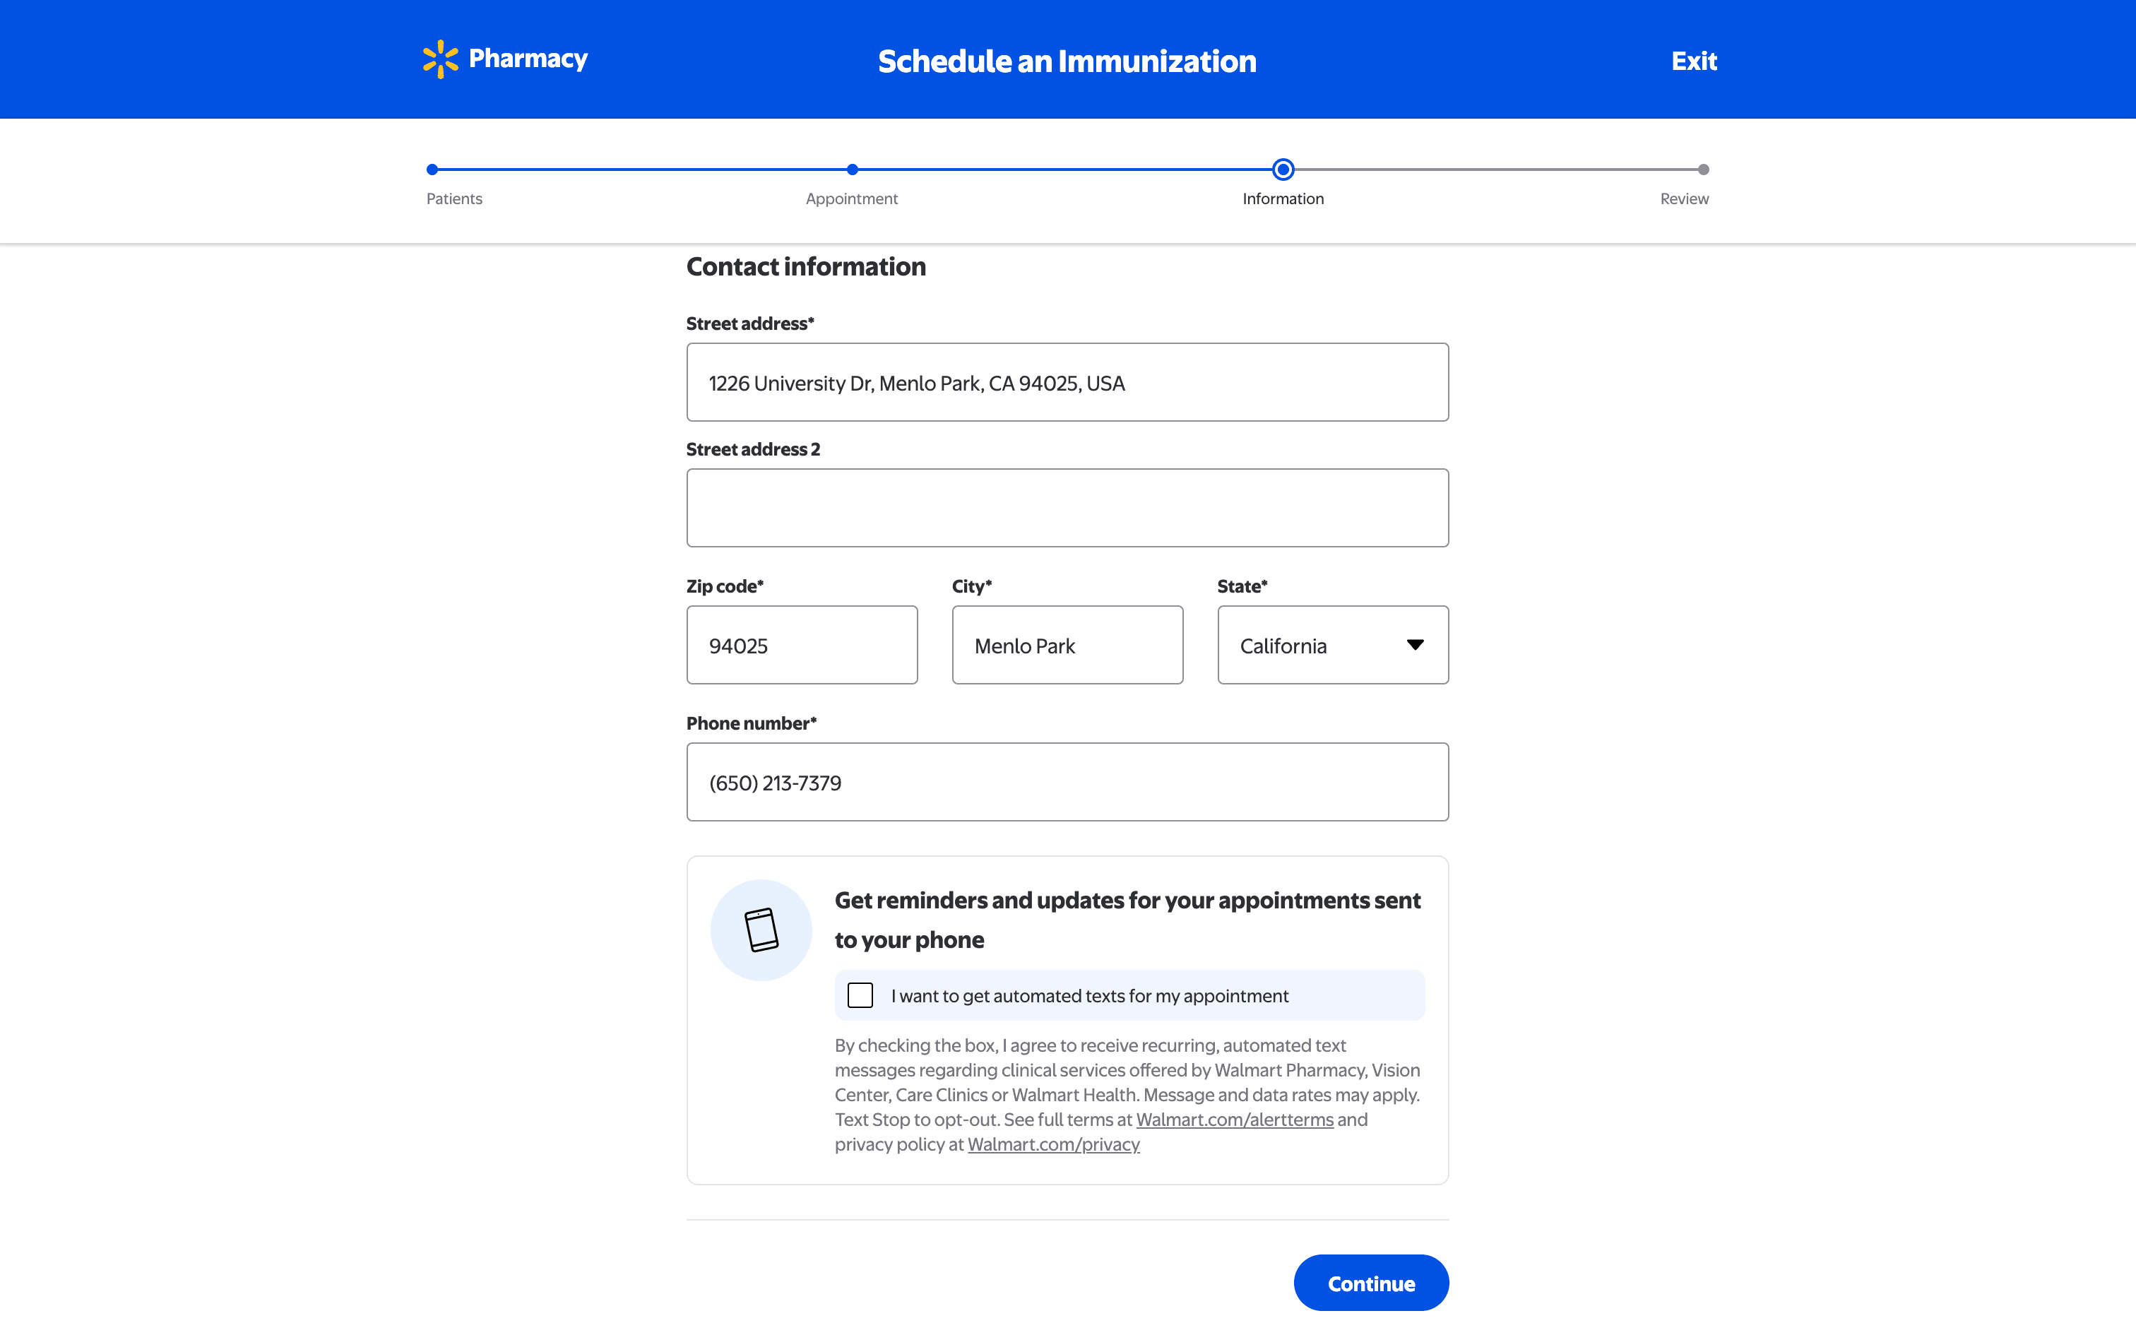This screenshot has height=1335, width=2136.
Task: Go to the Appointment step label
Action: point(851,198)
